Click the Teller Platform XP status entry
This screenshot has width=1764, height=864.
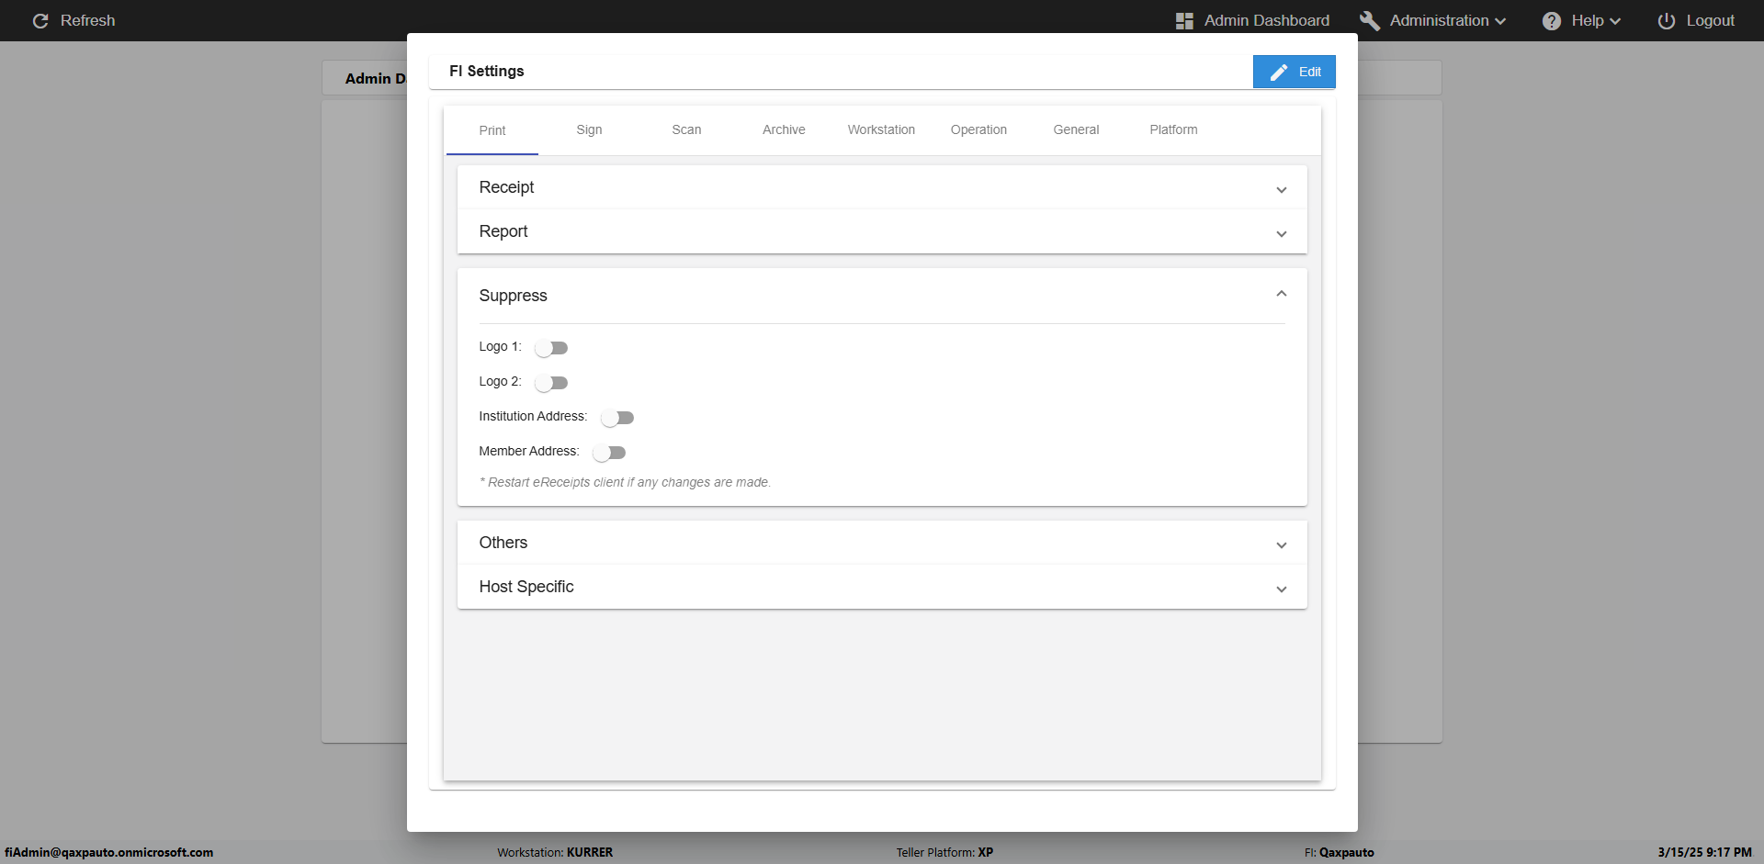click(x=944, y=852)
